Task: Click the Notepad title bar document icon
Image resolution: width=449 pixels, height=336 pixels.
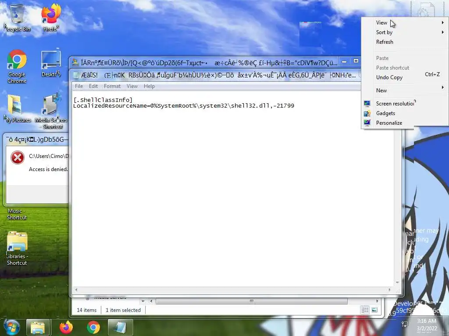Action: [x=76, y=75]
